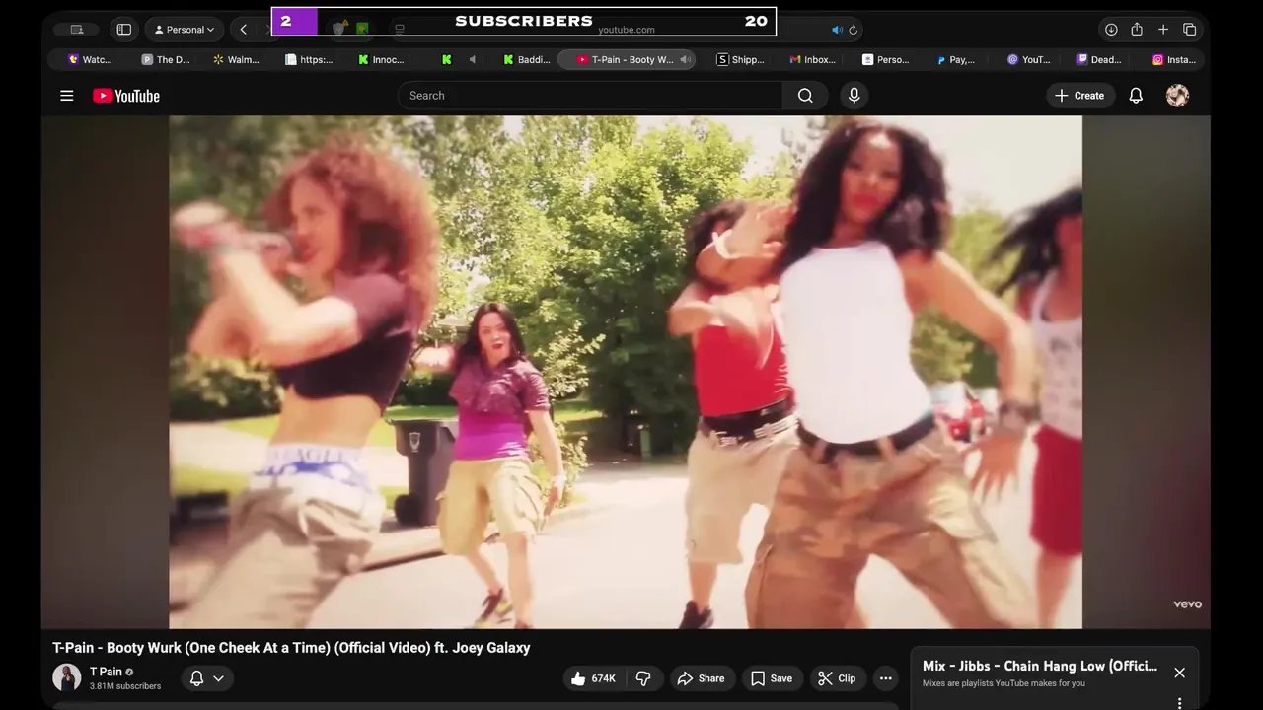The image size is (1263, 710).
Task: Toggle the Safari sidebar
Action: 124,30
